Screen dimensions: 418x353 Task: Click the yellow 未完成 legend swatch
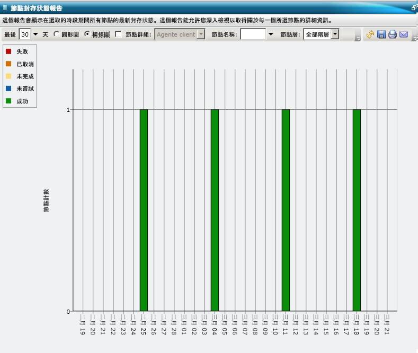click(x=8, y=76)
